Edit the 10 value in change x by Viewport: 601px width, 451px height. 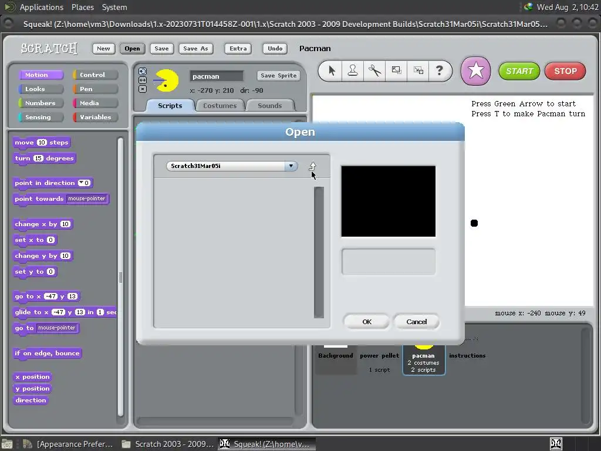[x=65, y=224]
